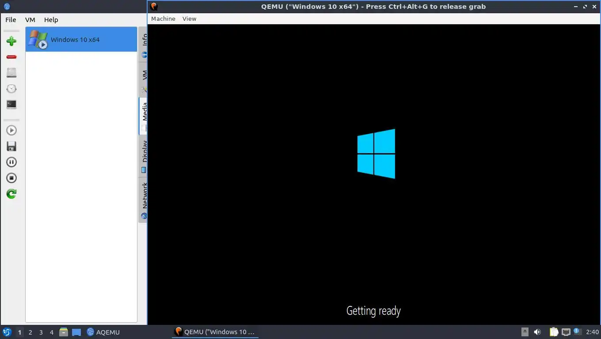Switch to workspace 2 in the pager
The image size is (601, 339).
pyautogui.click(x=30, y=332)
